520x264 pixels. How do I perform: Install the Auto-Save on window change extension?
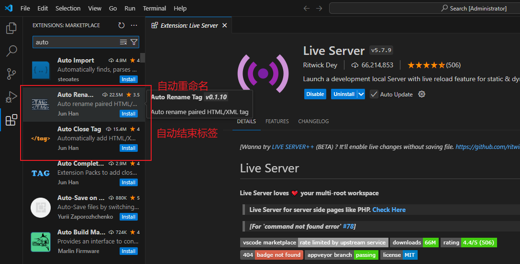[128, 217]
